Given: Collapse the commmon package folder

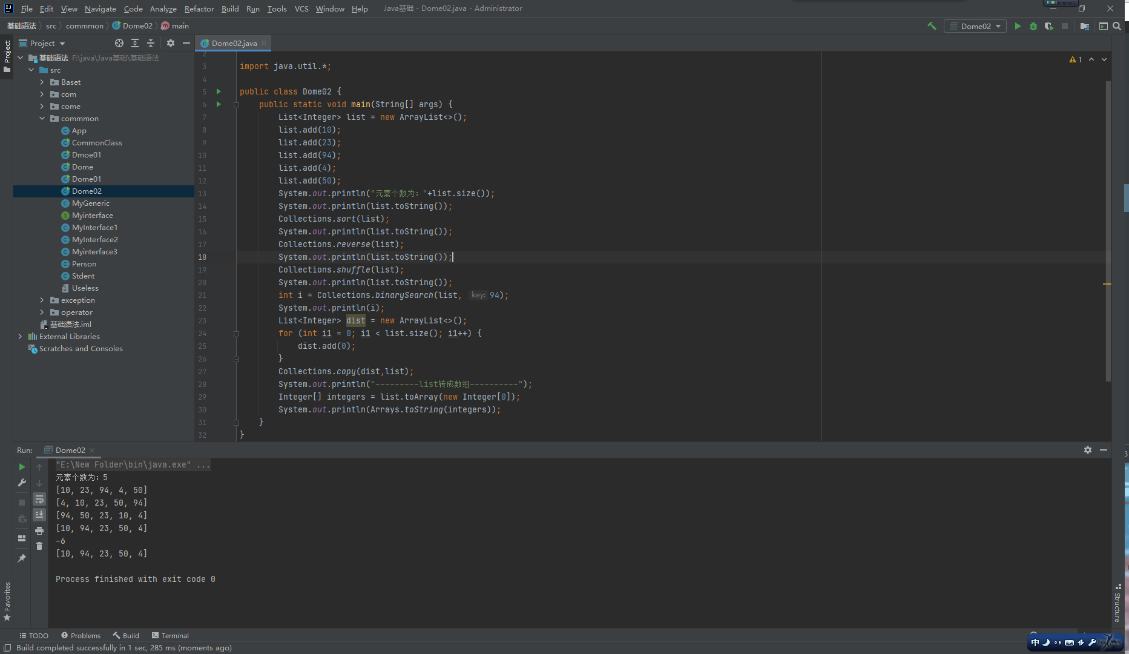Looking at the screenshot, I should (x=42, y=119).
